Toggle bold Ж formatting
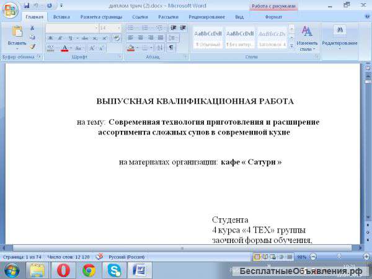Image resolution: width=372 pixels, height=279 pixels. (50, 38)
